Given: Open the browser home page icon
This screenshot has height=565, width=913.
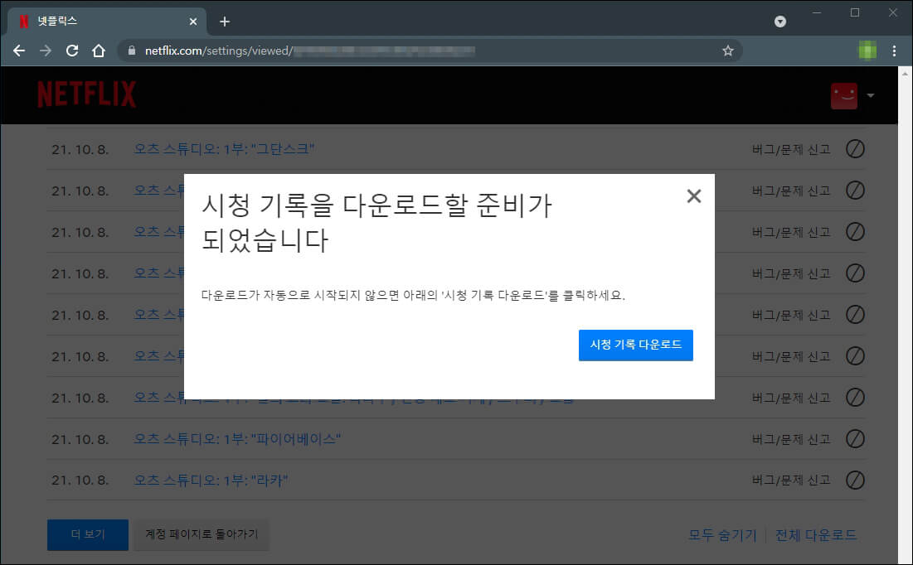Looking at the screenshot, I should 99,51.
